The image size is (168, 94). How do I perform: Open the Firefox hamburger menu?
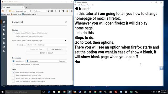click(x=72, y=11)
